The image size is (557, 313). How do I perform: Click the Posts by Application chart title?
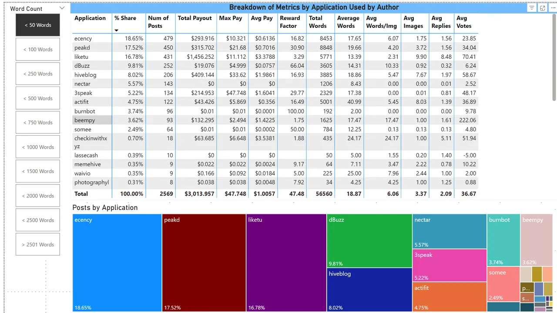tap(105, 207)
